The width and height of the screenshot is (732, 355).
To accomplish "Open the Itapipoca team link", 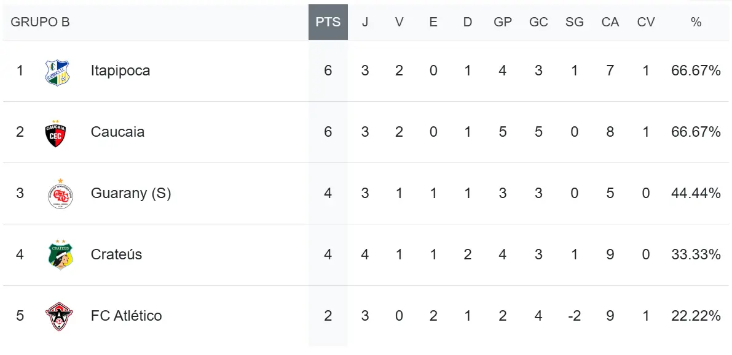I will pos(120,71).
